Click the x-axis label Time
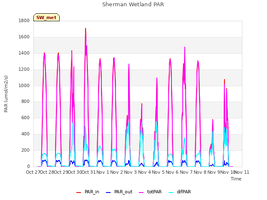The image size is (267, 200). [236, 179]
